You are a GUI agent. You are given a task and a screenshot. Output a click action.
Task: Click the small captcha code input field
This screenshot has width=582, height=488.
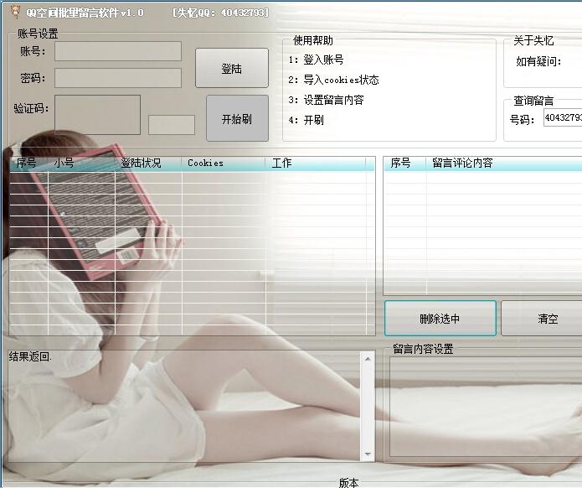172,125
